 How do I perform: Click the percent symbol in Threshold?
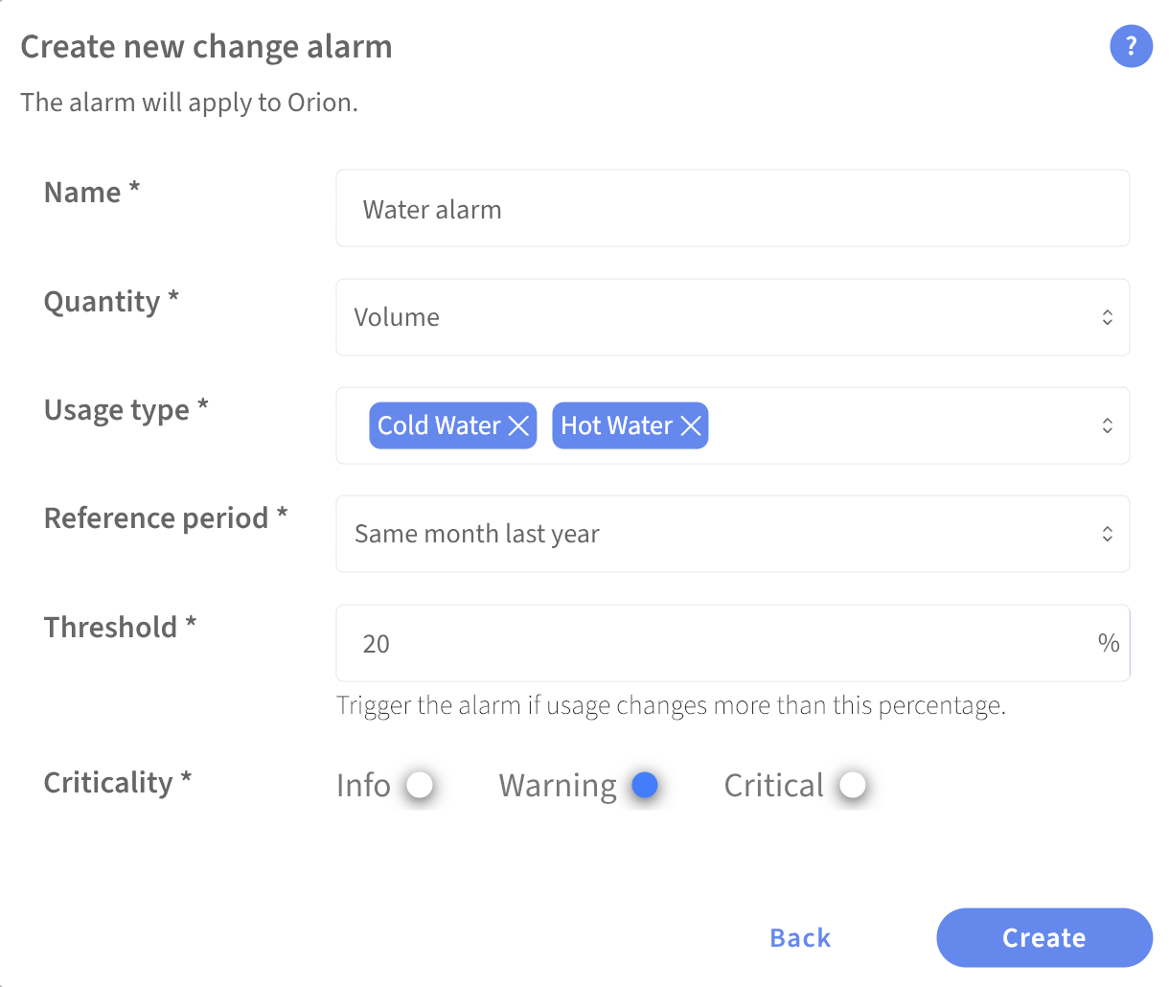tap(1109, 643)
